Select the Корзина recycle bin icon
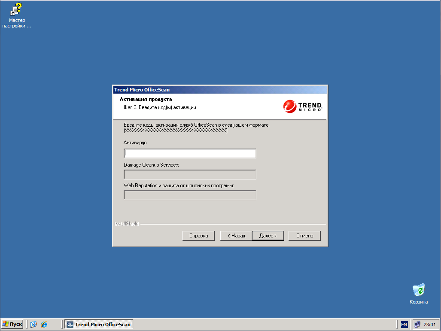This screenshot has width=441, height=331. pyautogui.click(x=419, y=294)
